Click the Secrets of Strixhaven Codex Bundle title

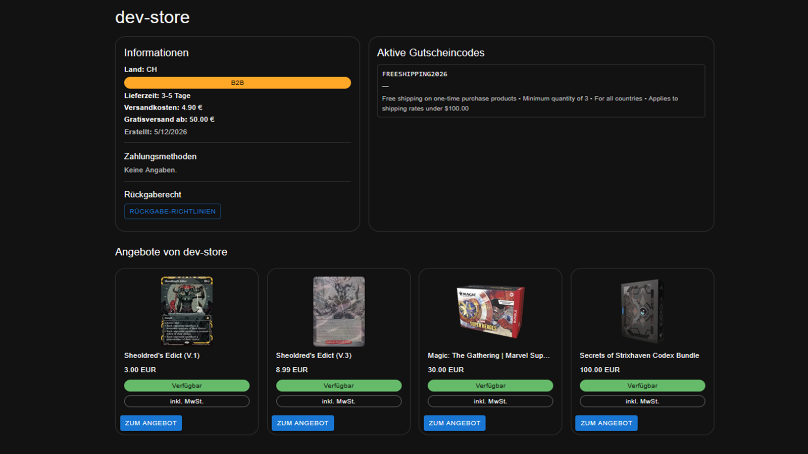pyautogui.click(x=639, y=356)
